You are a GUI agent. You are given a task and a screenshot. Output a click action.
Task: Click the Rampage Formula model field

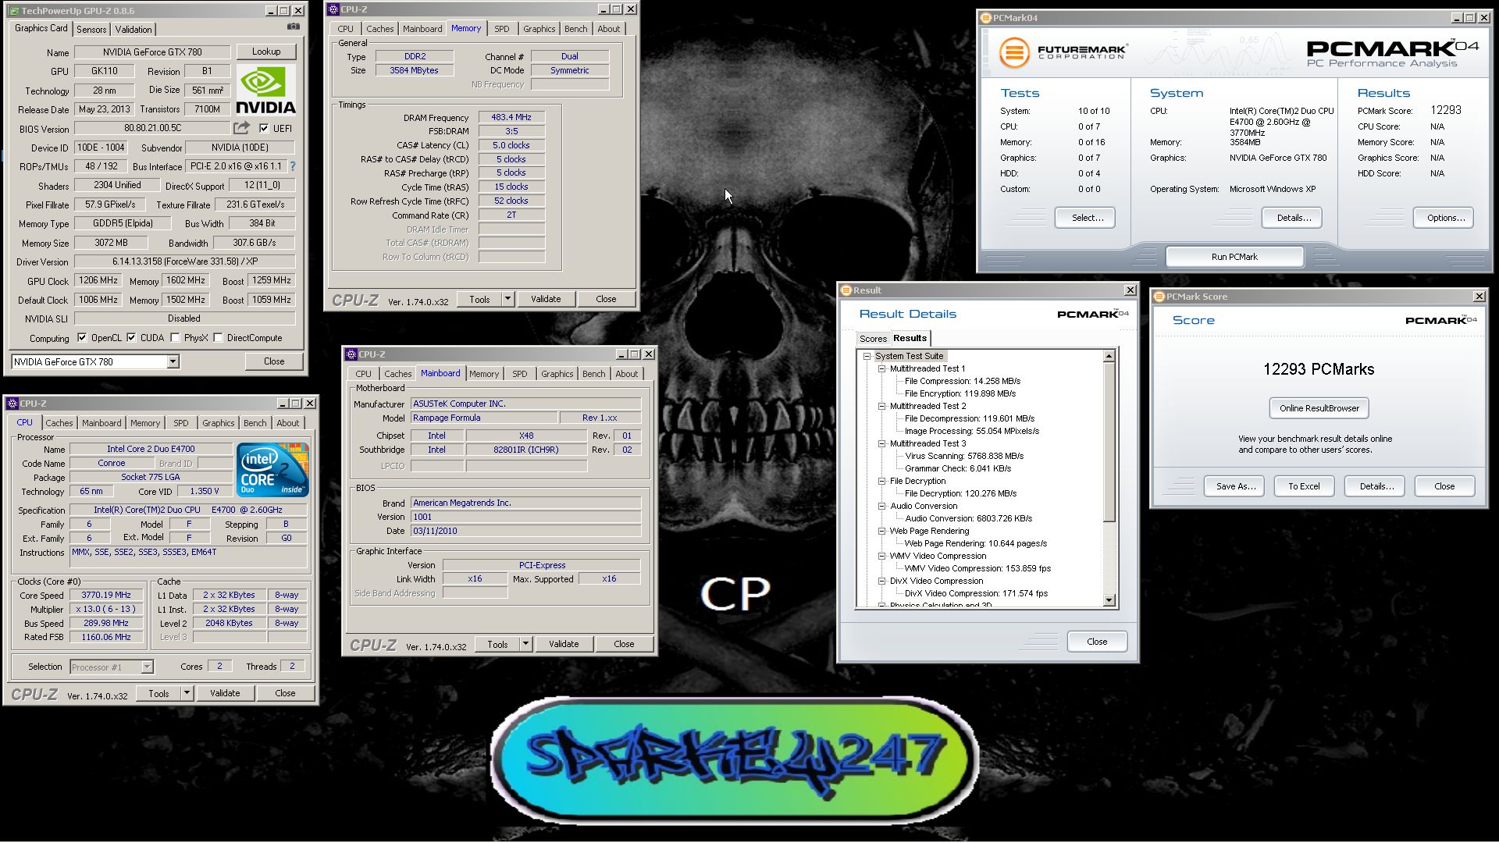(x=484, y=418)
